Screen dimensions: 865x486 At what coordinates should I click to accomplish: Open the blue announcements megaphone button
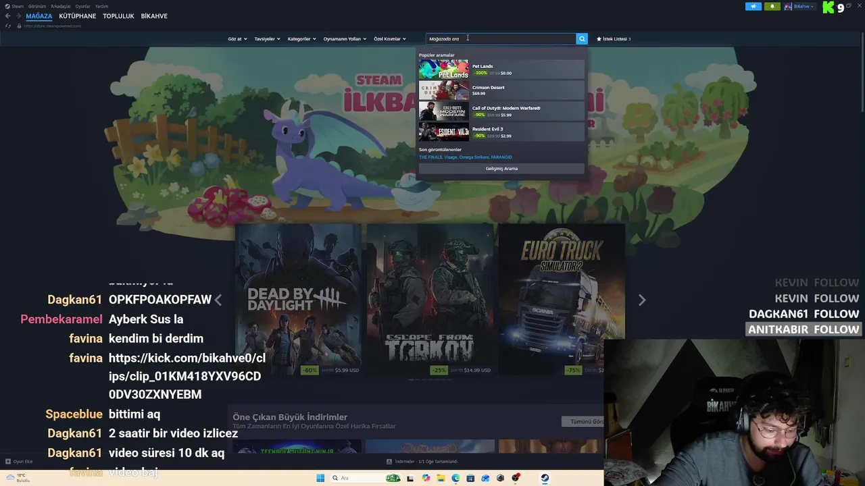(753, 6)
